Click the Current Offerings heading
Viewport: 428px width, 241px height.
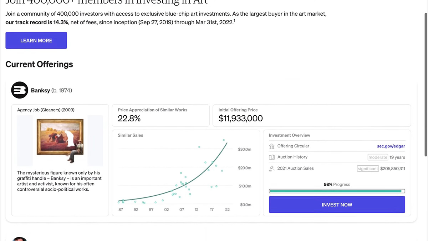click(x=39, y=64)
